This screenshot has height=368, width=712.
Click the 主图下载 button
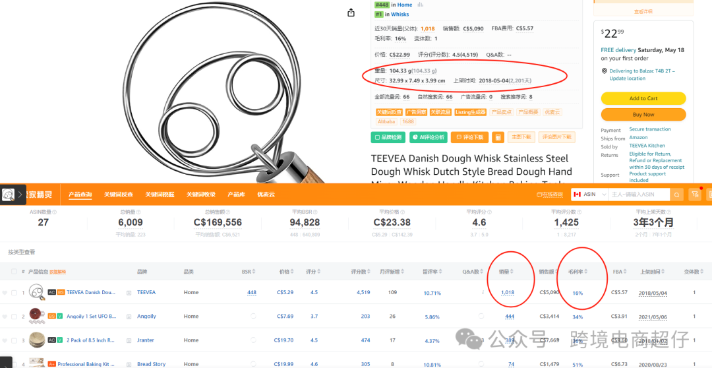coord(521,137)
